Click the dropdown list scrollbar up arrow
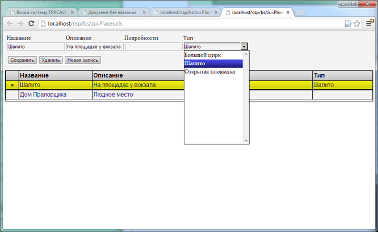Viewport: 378px width, 232px height. point(246,54)
